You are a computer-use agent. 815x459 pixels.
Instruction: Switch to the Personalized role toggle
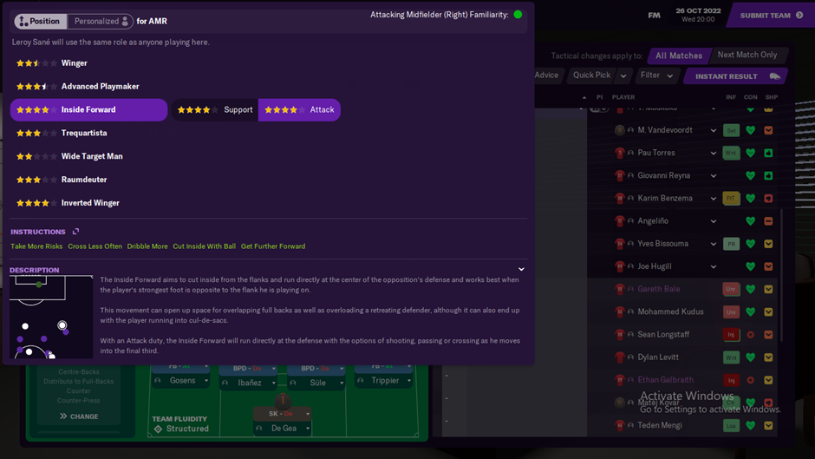[x=101, y=22]
